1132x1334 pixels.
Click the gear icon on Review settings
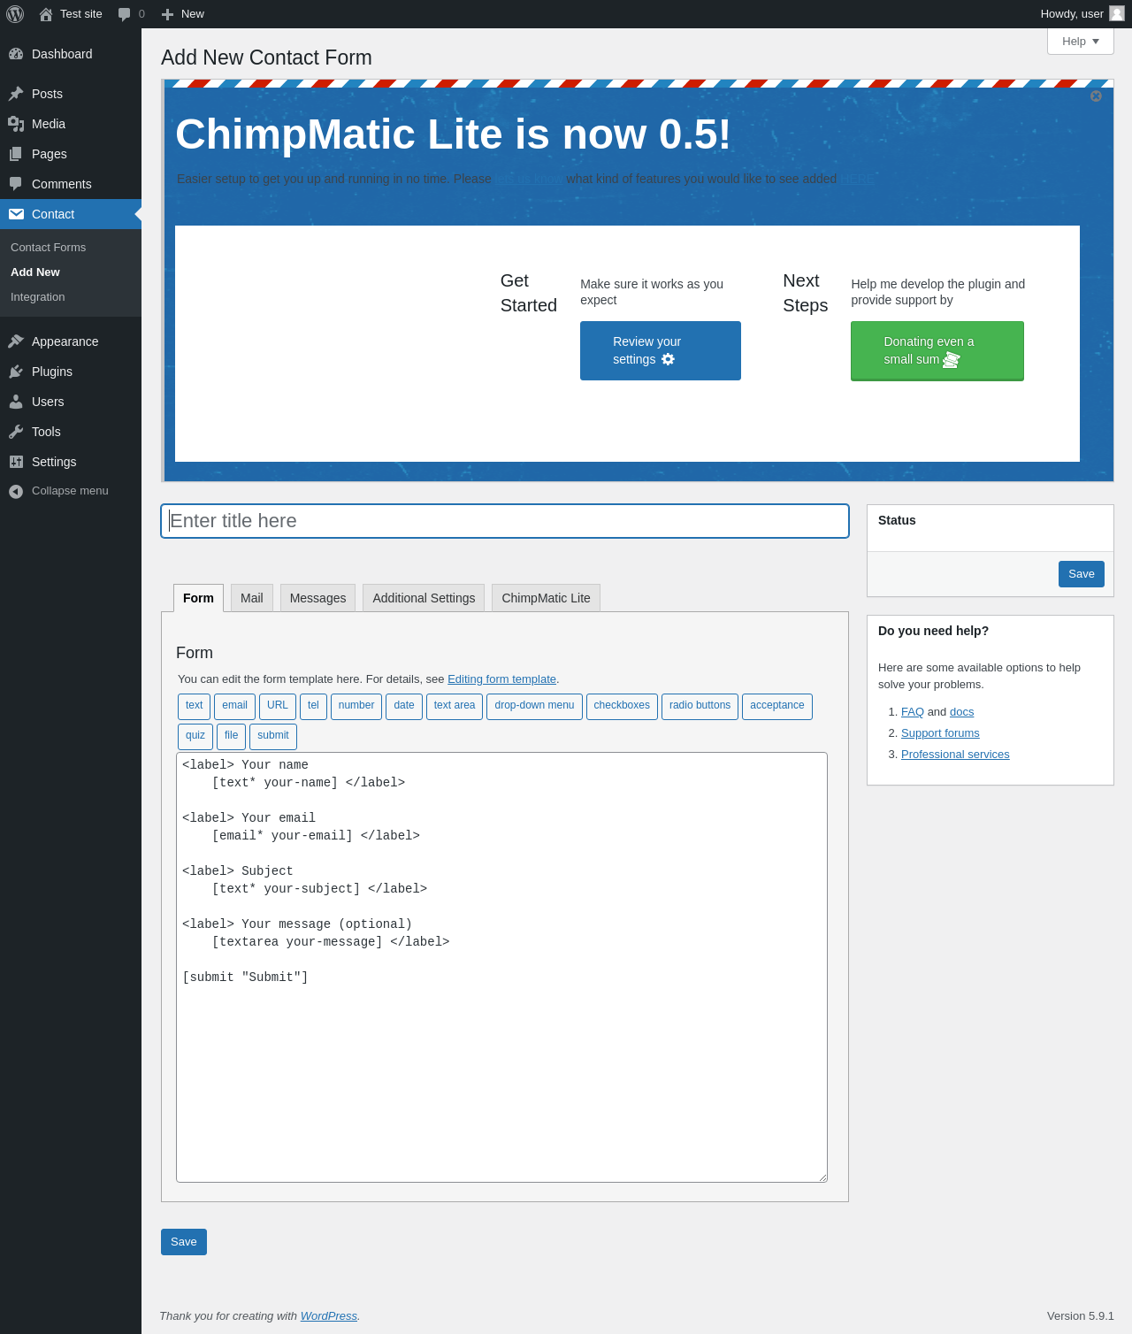tap(668, 359)
